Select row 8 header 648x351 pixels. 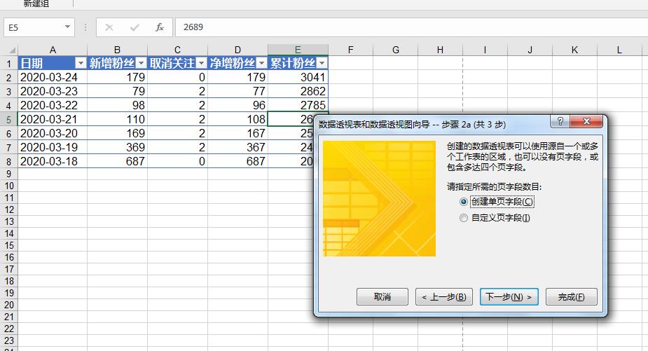tap(8, 162)
